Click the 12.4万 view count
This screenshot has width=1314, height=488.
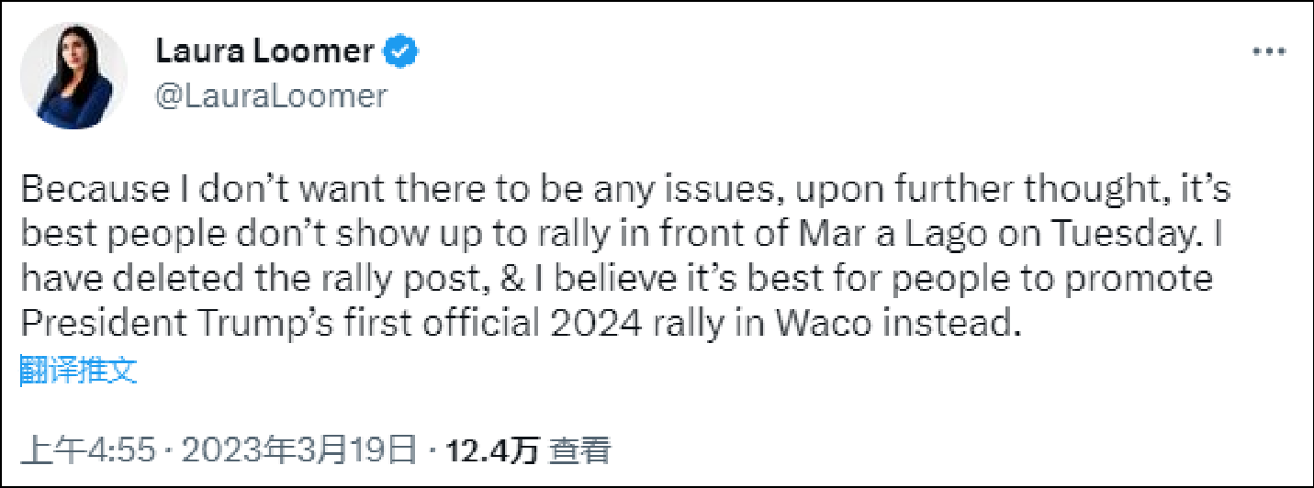490,450
